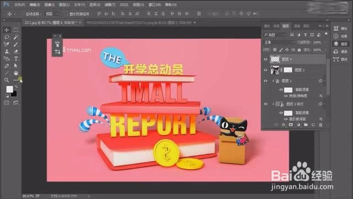Viewport: 353px width, 199px height.
Task: Open the Channels panel from the right dock
Action: click(x=340, y=51)
